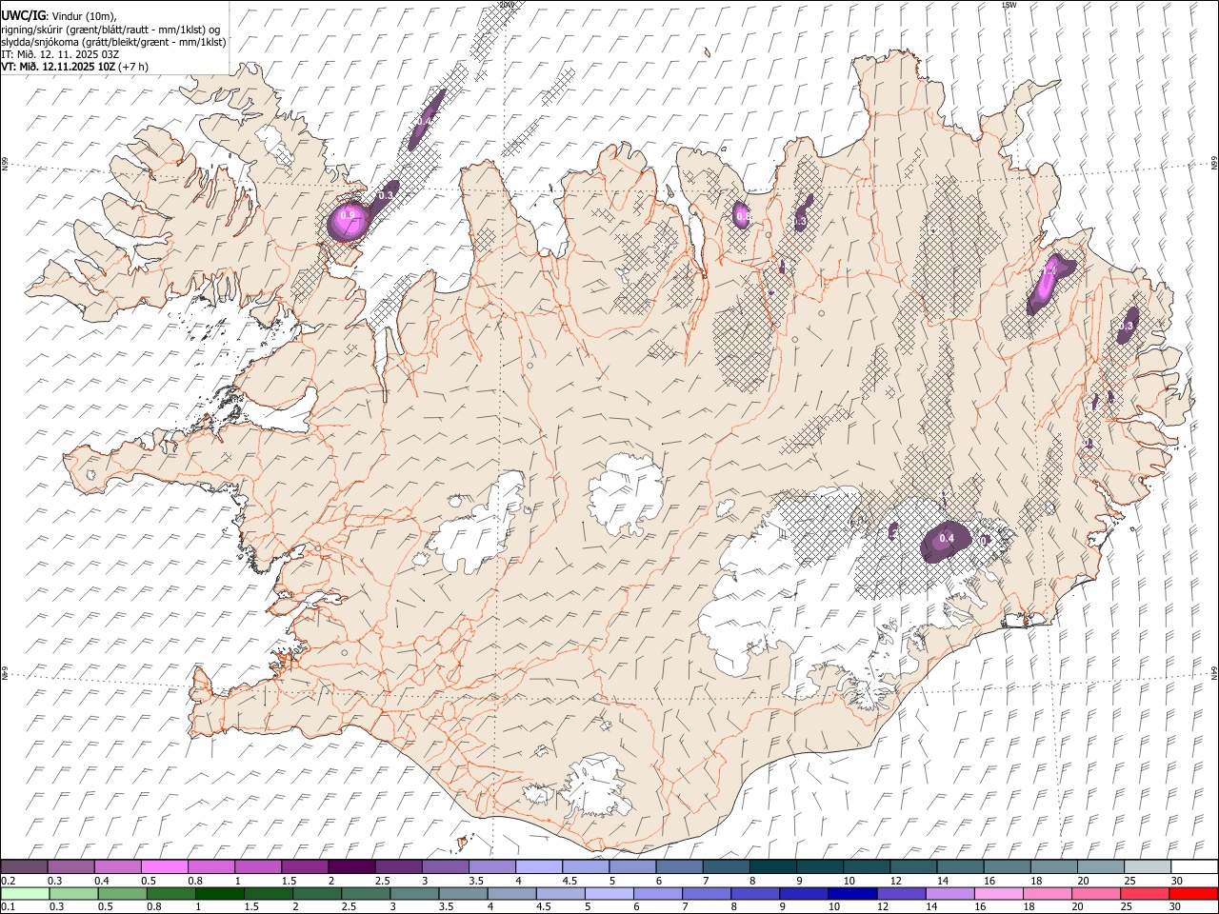The height and width of the screenshot is (914, 1219).
Task: Click the 0.9 value on the magenta snow blob
Action: tap(348, 215)
